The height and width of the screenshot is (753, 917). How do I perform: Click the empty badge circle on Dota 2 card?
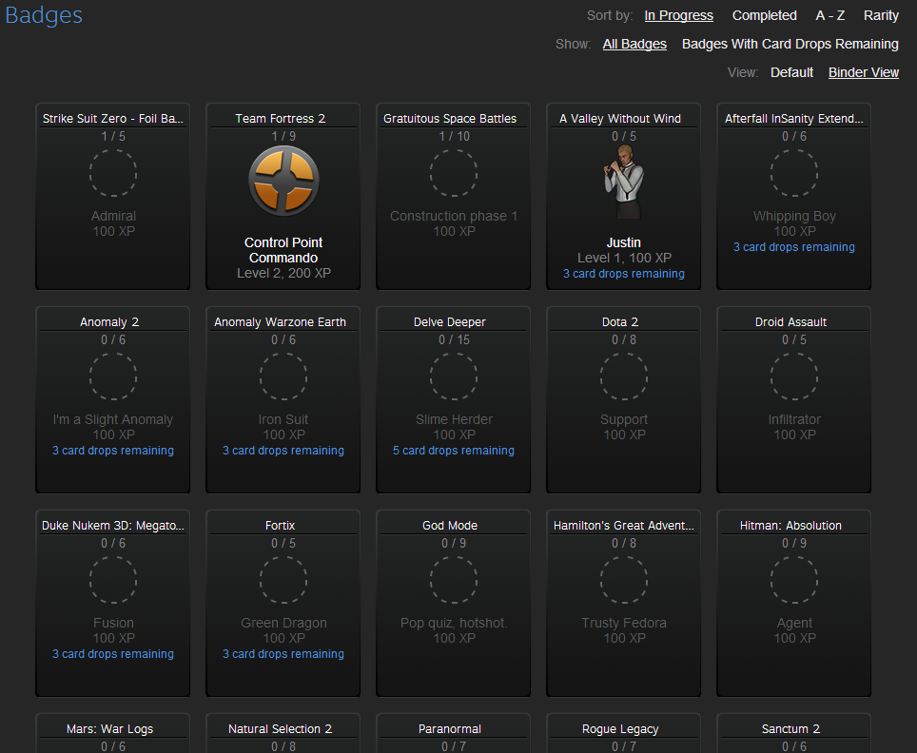[624, 376]
